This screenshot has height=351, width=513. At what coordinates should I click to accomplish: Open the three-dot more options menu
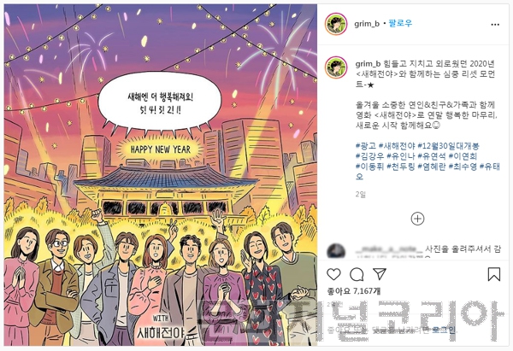[x=495, y=25]
